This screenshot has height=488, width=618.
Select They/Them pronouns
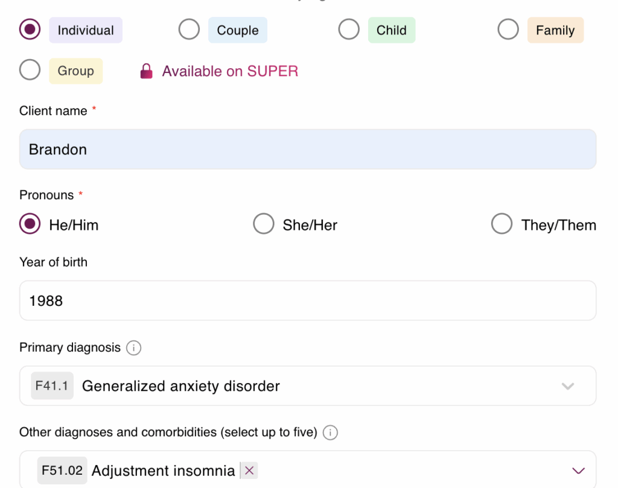[502, 224]
